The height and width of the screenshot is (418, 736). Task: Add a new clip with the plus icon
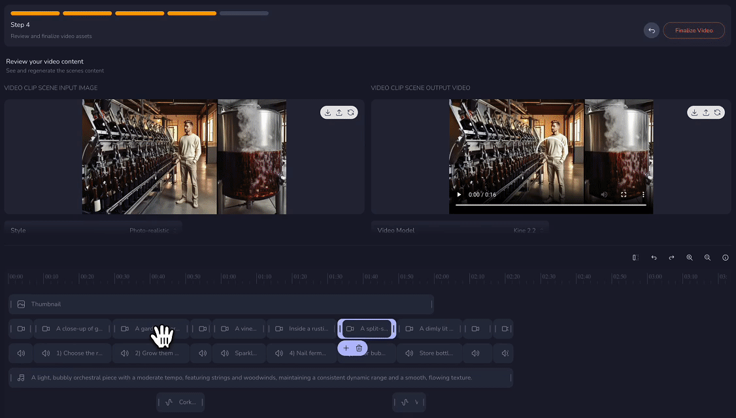(345, 348)
